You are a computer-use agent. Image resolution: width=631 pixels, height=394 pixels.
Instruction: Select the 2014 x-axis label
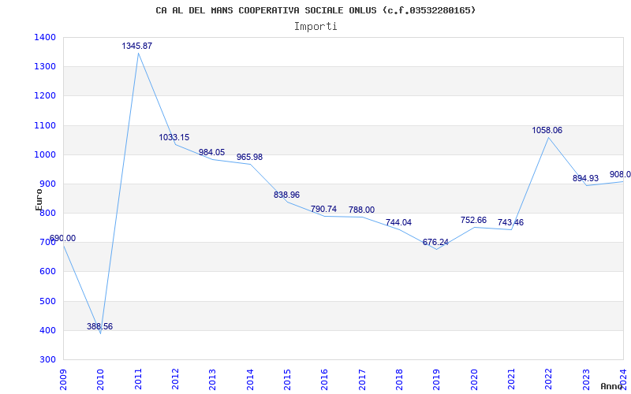pyautogui.click(x=250, y=380)
